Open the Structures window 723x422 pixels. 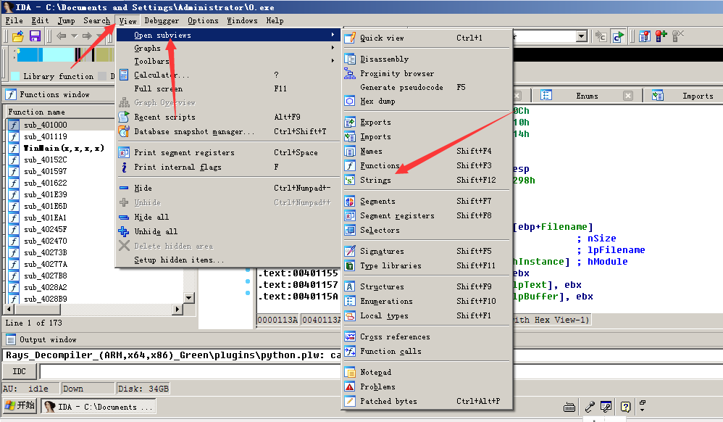click(x=427, y=286)
